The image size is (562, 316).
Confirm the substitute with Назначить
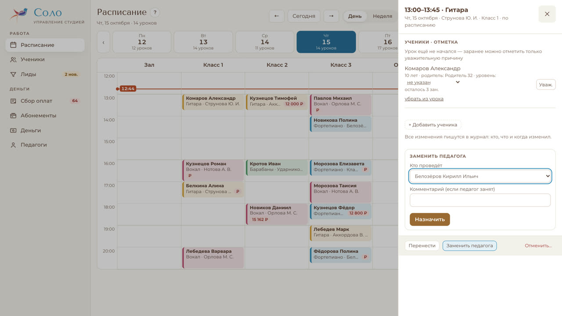[430, 219]
